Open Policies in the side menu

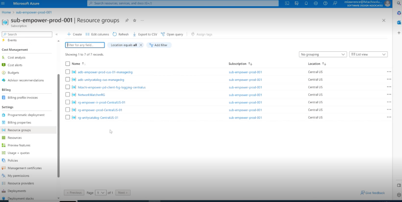coord(13,161)
